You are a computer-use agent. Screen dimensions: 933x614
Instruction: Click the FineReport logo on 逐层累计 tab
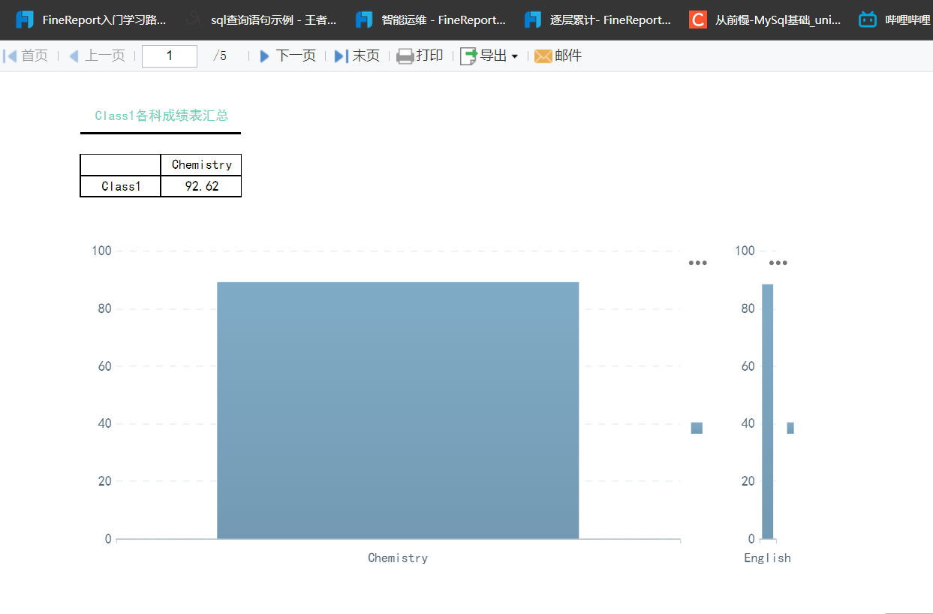[x=533, y=20]
